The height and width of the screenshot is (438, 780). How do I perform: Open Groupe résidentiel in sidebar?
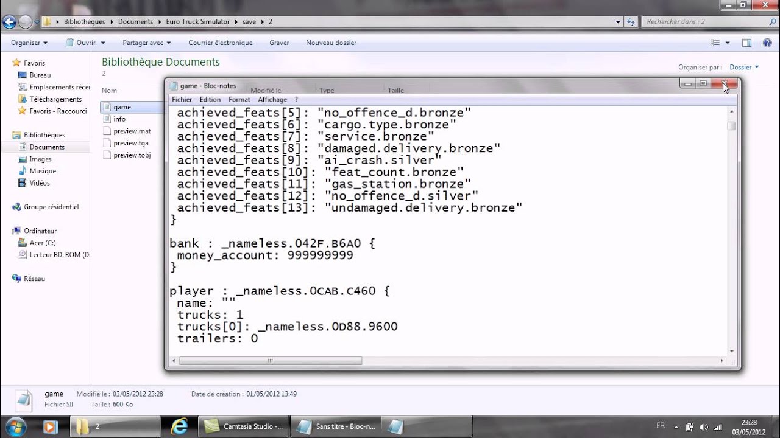click(51, 207)
